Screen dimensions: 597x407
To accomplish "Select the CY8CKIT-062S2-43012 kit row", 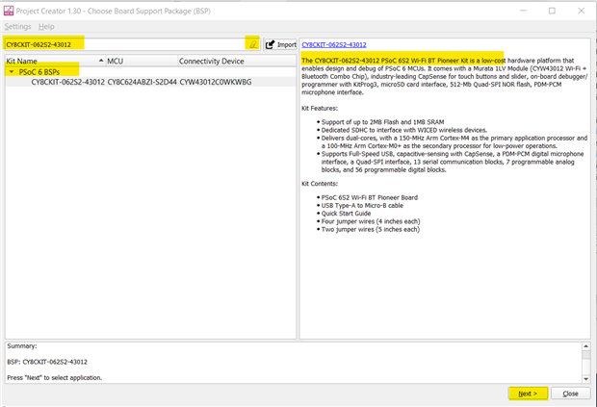I will [x=151, y=82].
